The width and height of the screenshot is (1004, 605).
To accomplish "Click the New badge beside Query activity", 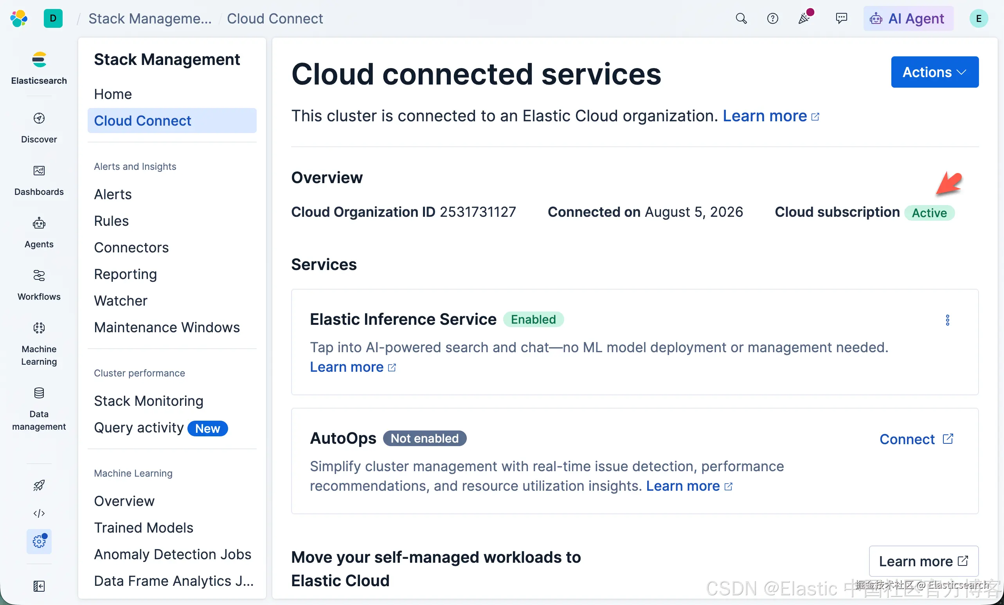I will point(207,428).
